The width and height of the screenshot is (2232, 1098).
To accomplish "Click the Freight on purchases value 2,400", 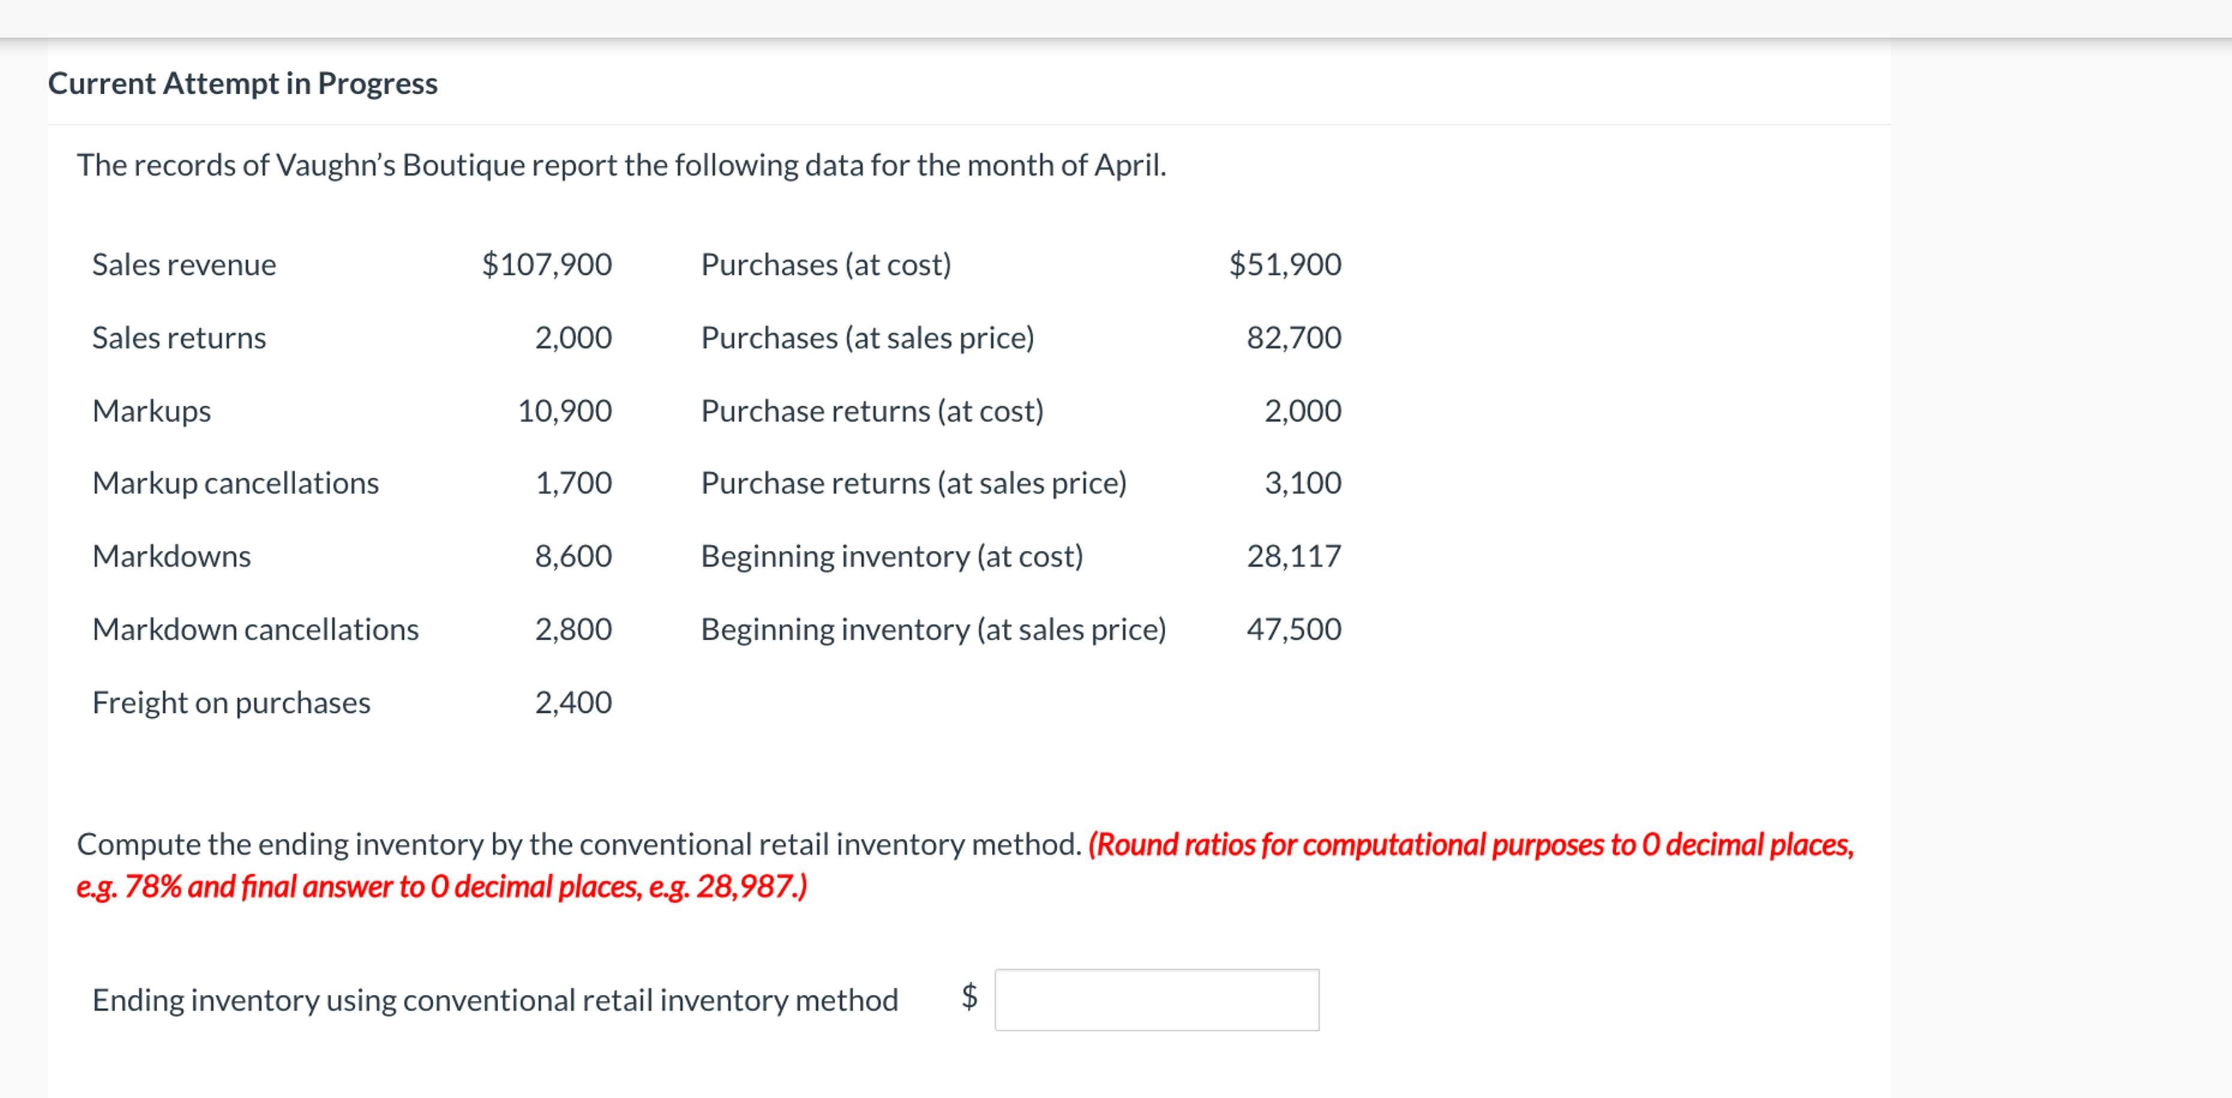I will click(x=573, y=702).
